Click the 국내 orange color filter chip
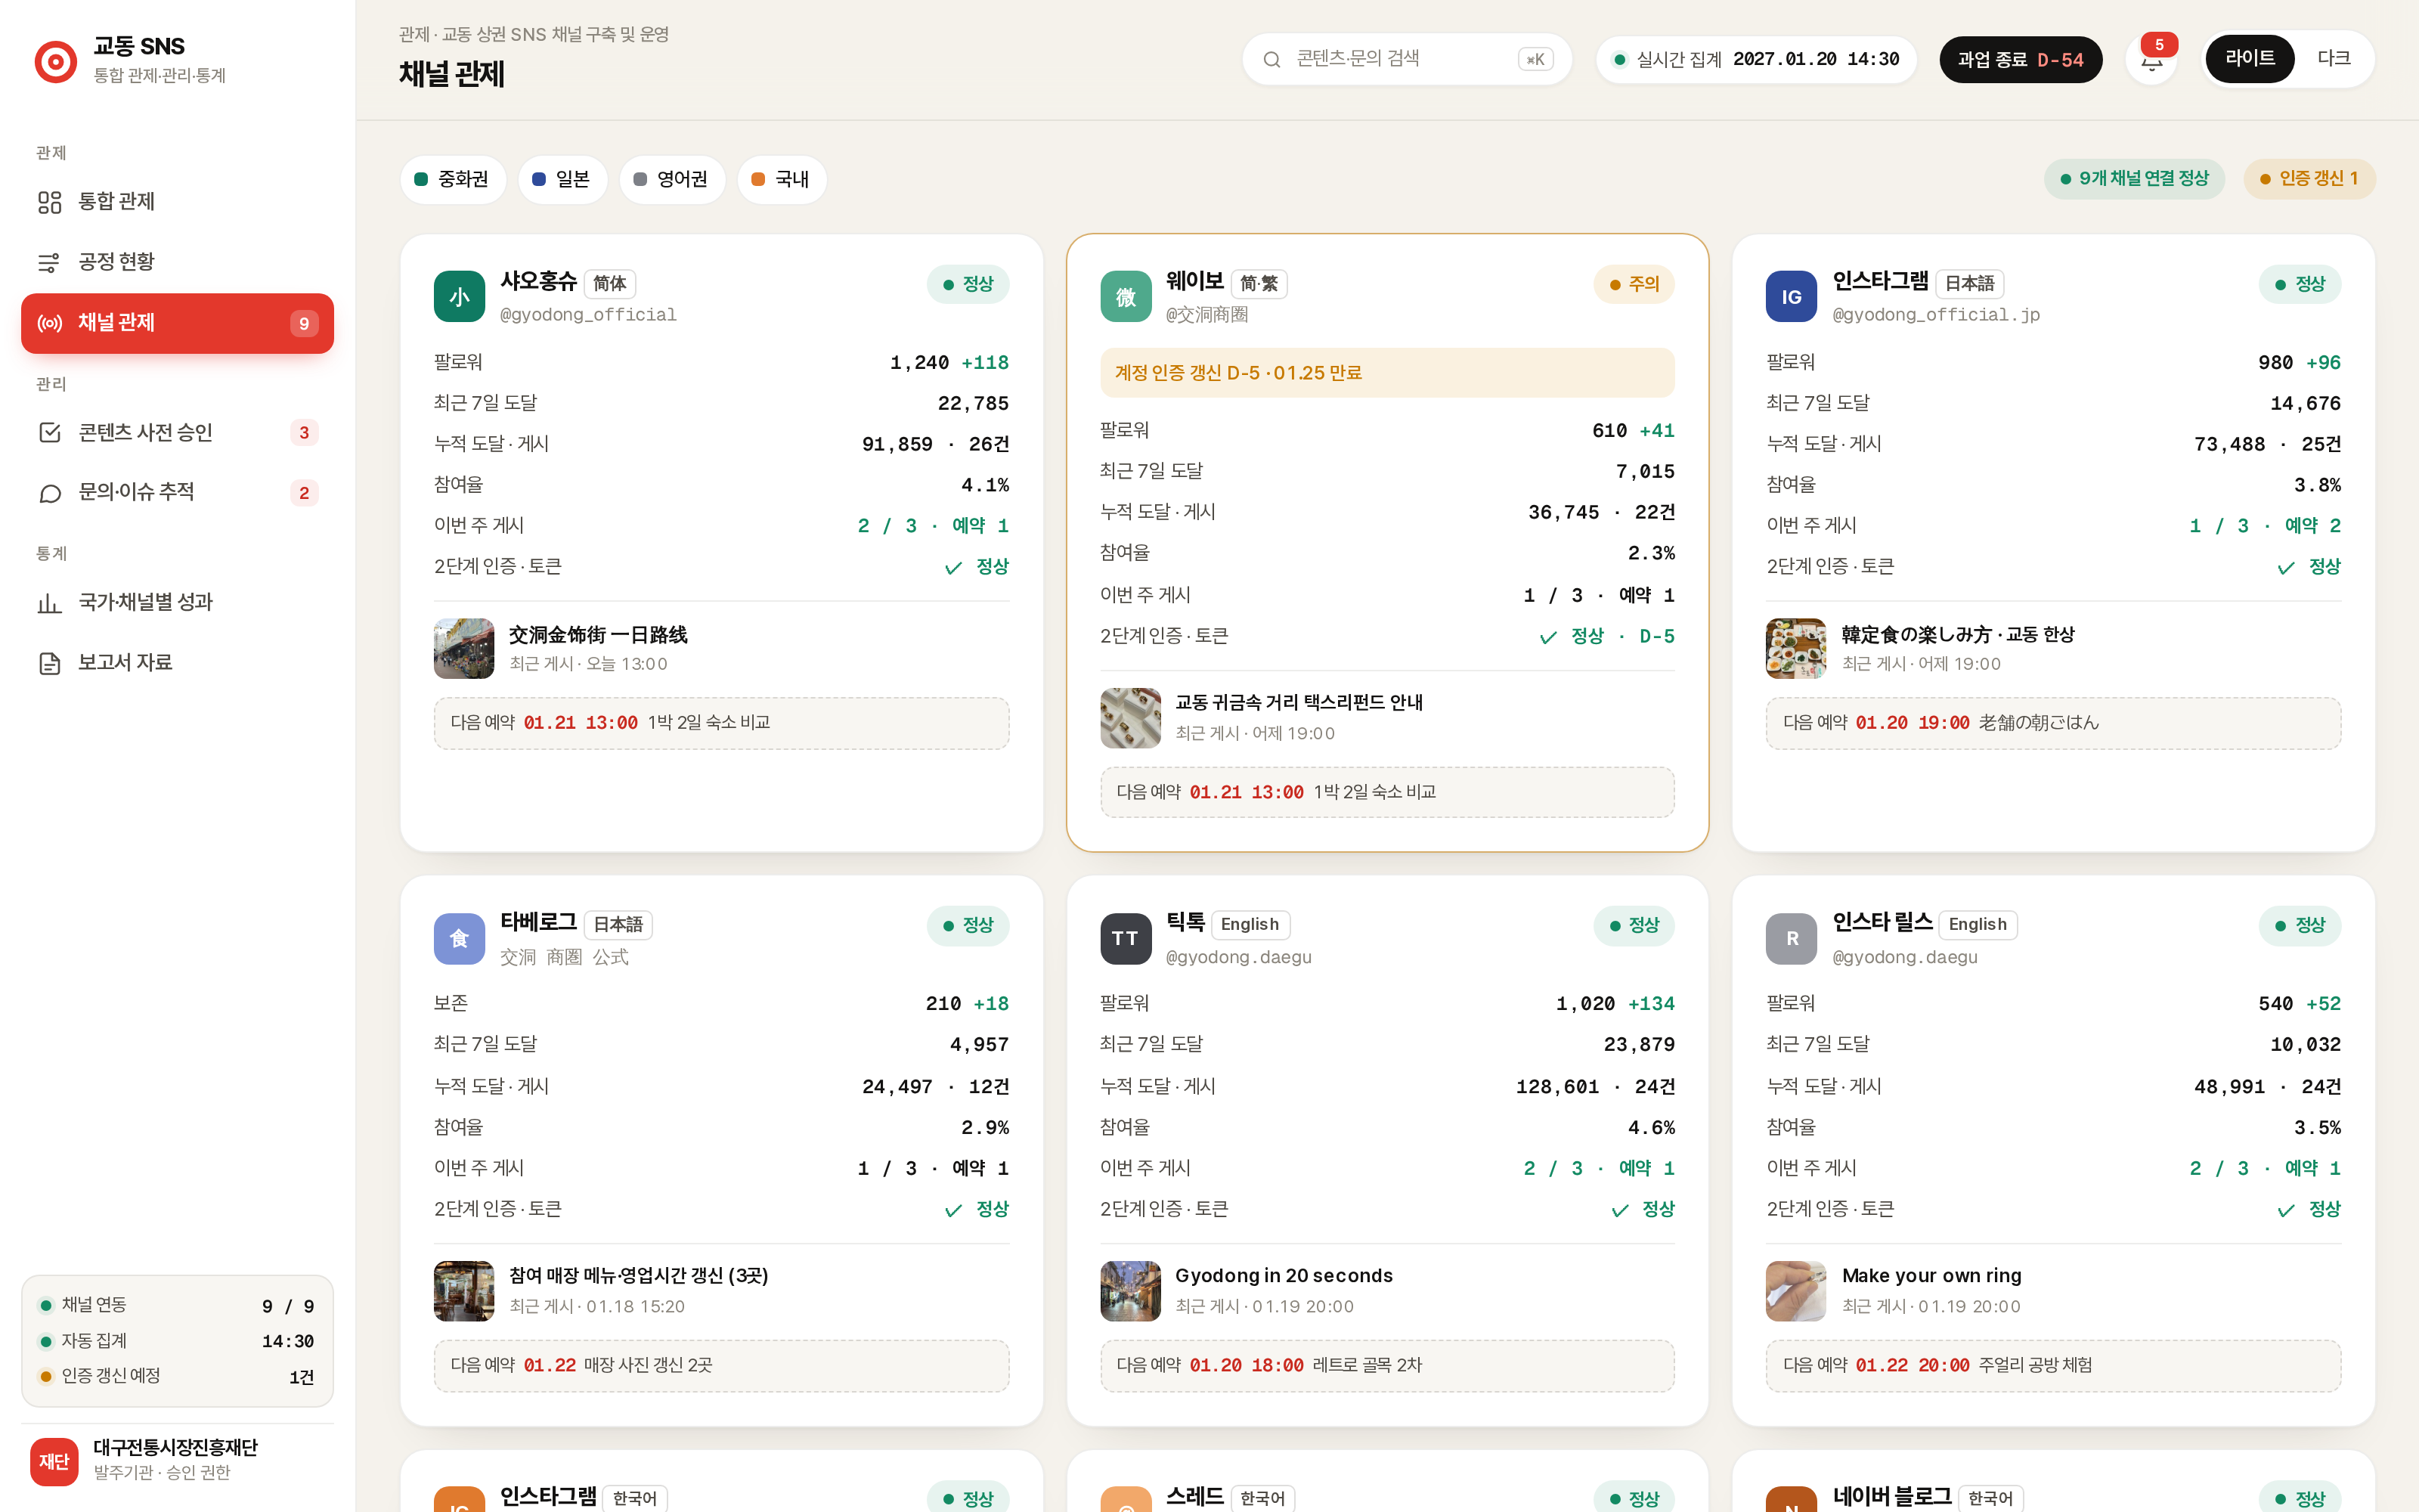2419x1512 pixels. click(x=782, y=180)
